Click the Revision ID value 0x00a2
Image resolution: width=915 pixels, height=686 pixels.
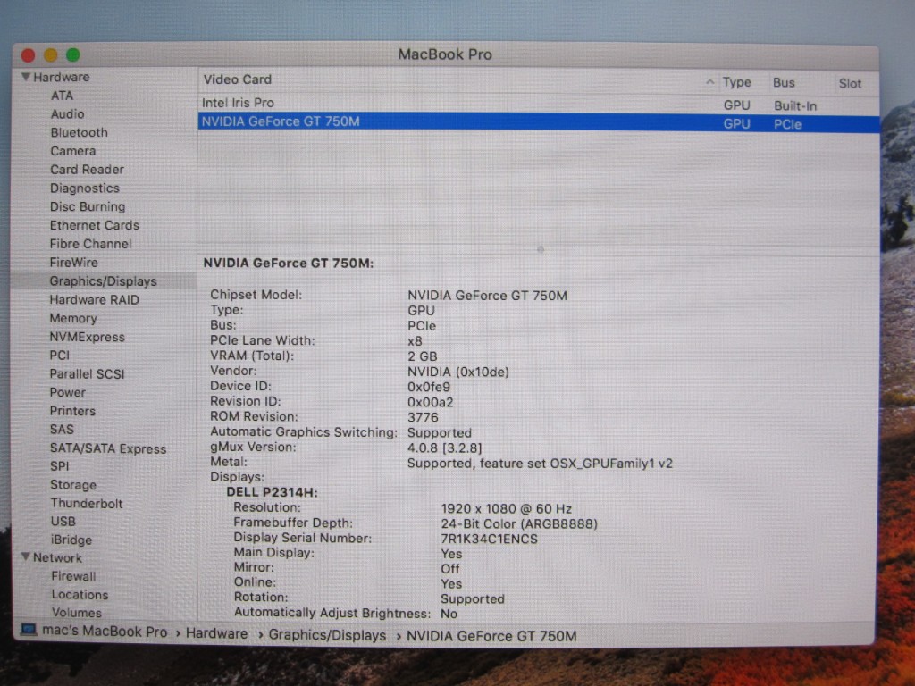pos(430,402)
